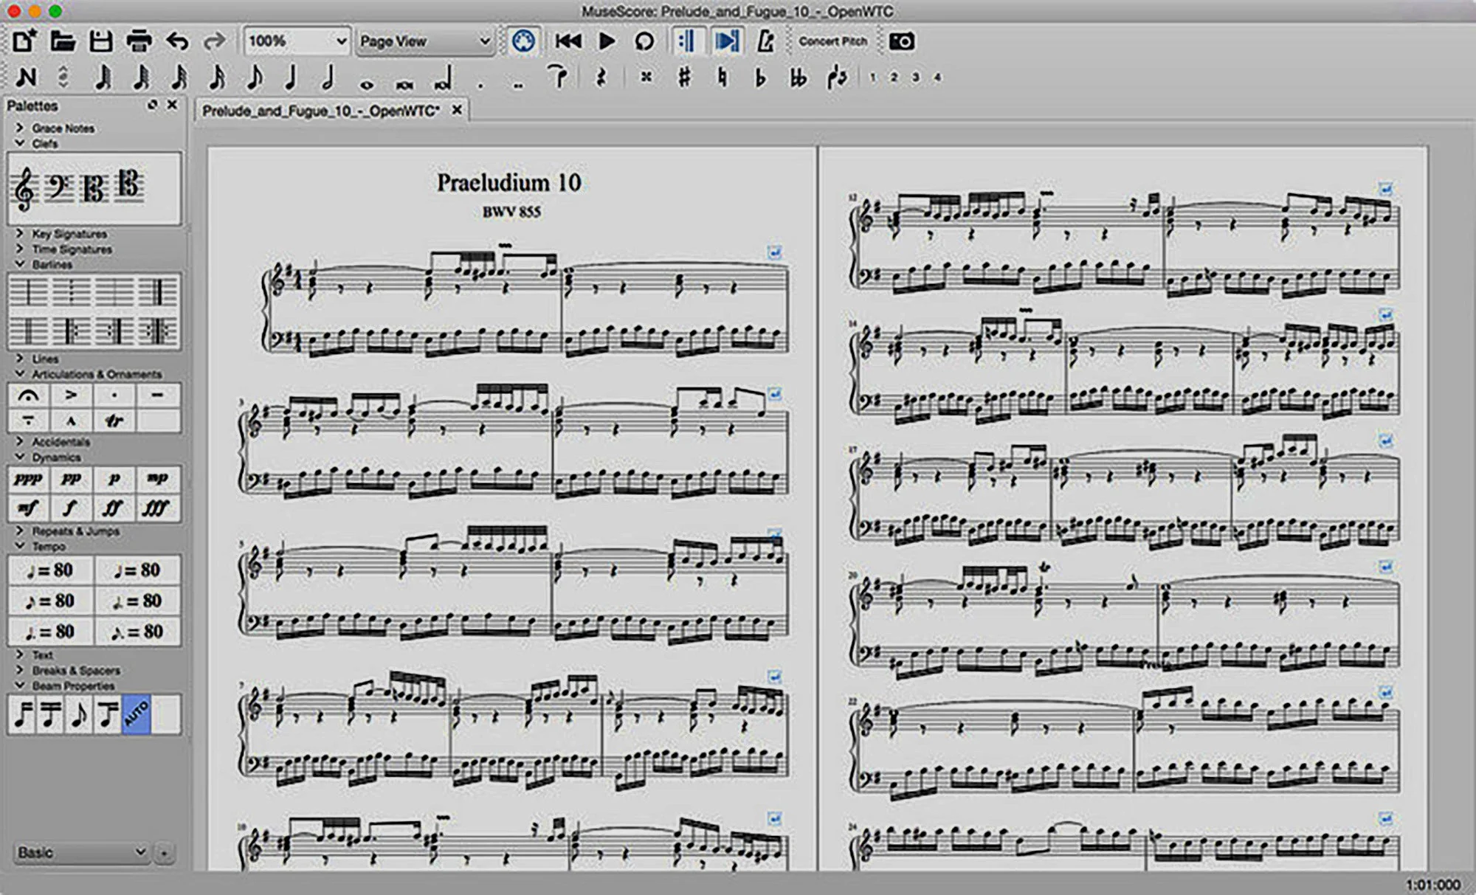Apply double flat accidental
This screenshot has width=1476, height=895.
798,77
